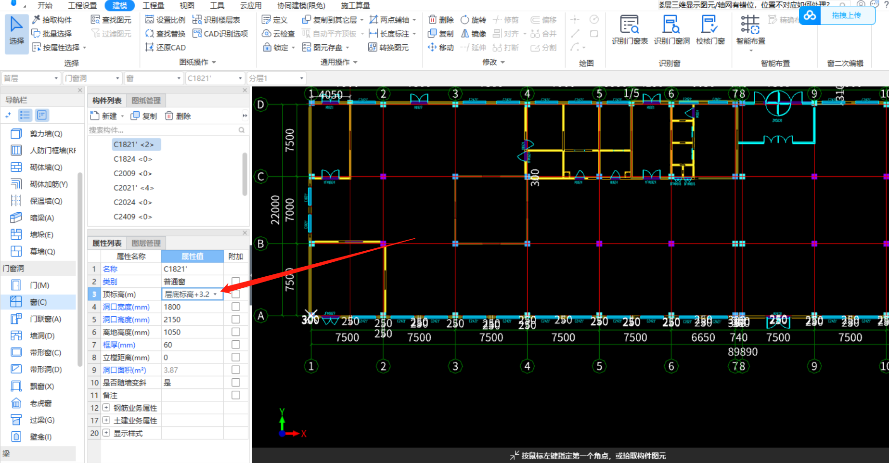Toggle 附加 checkbox for 类别 row
889x463 pixels.
236,281
